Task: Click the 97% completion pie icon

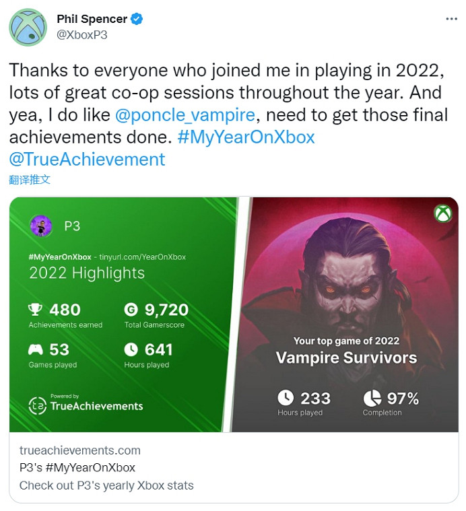Action: [x=371, y=398]
